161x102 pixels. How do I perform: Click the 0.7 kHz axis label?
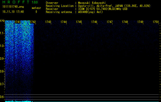click(x=2, y=84)
